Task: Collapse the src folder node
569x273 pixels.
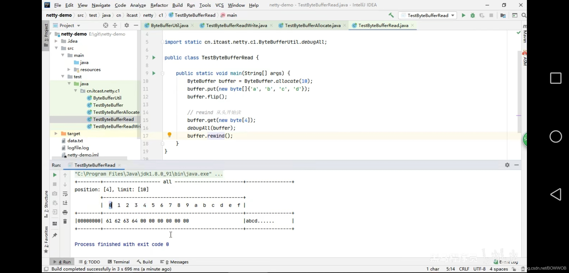Action: coord(56,48)
